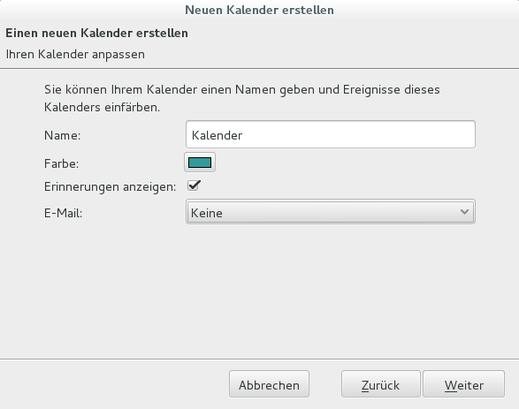The height and width of the screenshot is (409, 519).
Task: Click the Erinnerungen anzeigen: label text
Action: 110,186
